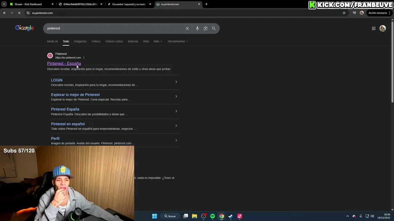Viewport: 394px width, 221px height.
Task: Click the Acción necesaria button
Action: (x=377, y=13)
